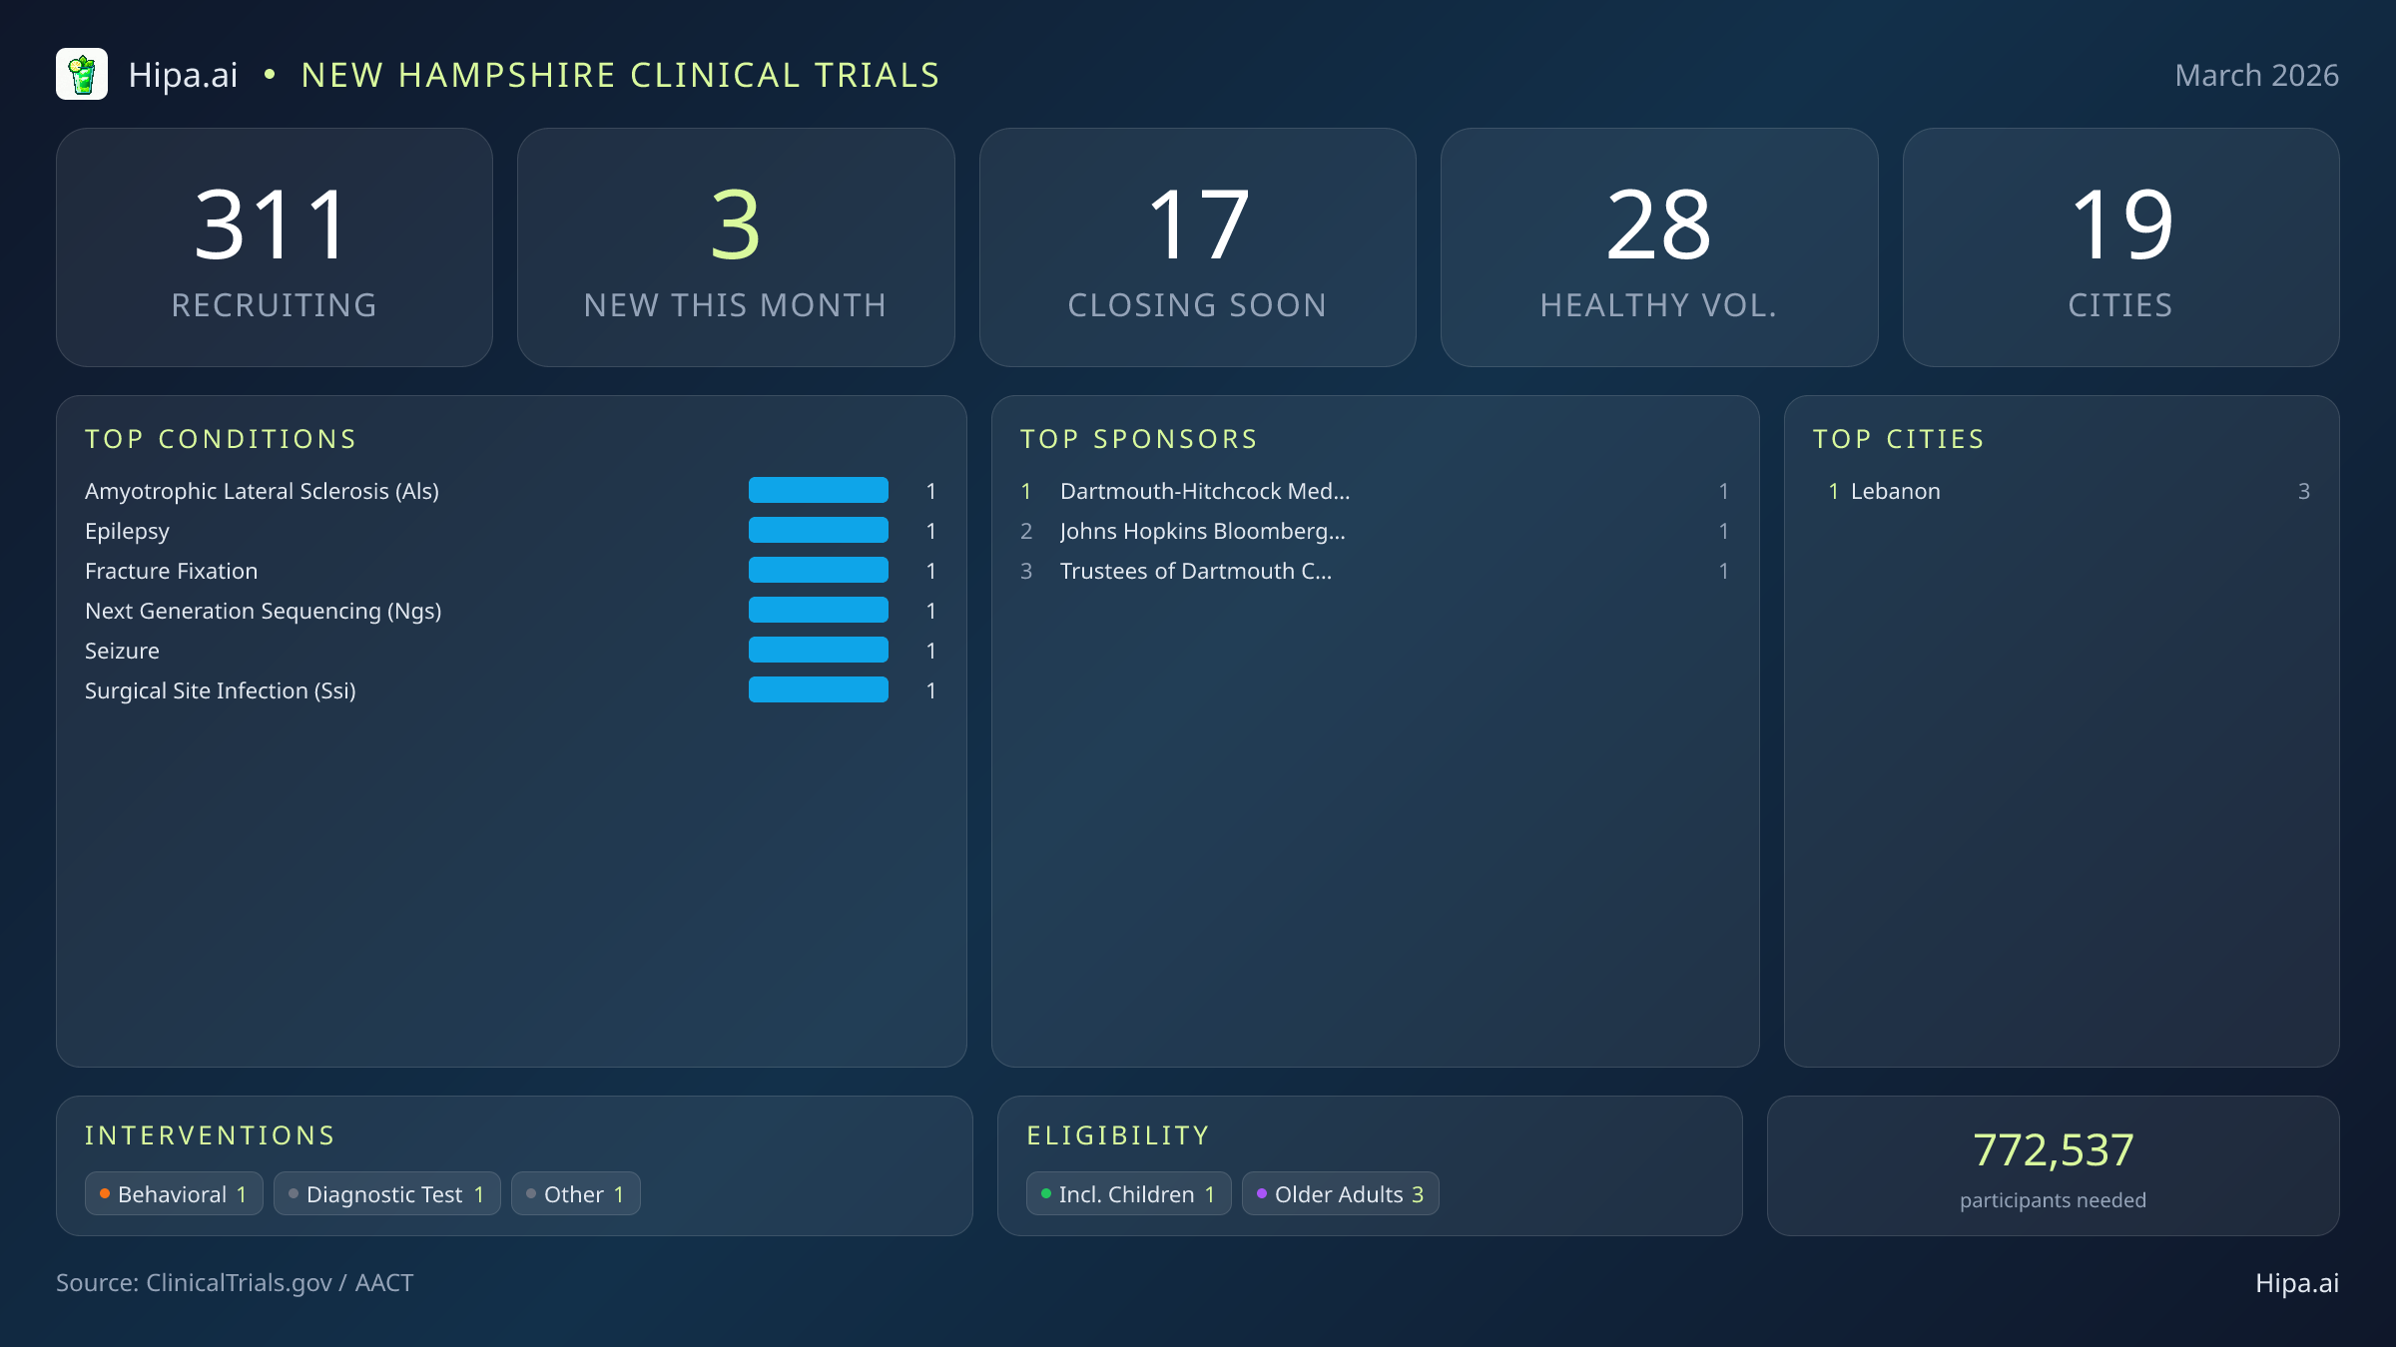Switch to the TOP SPONSORS panel header
Screen dimensions: 2396x1347
point(1138,438)
